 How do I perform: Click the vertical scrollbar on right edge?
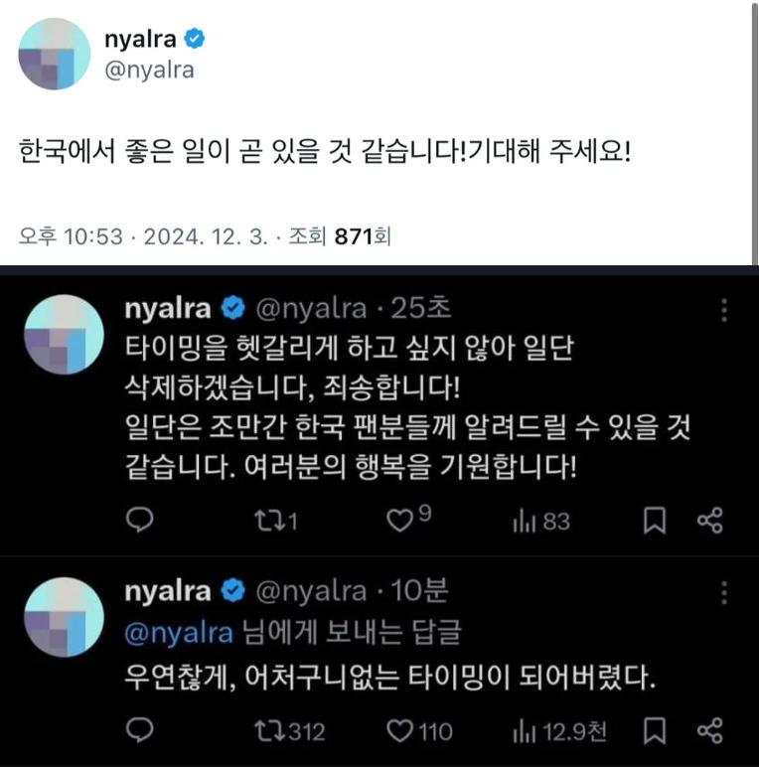(x=754, y=133)
